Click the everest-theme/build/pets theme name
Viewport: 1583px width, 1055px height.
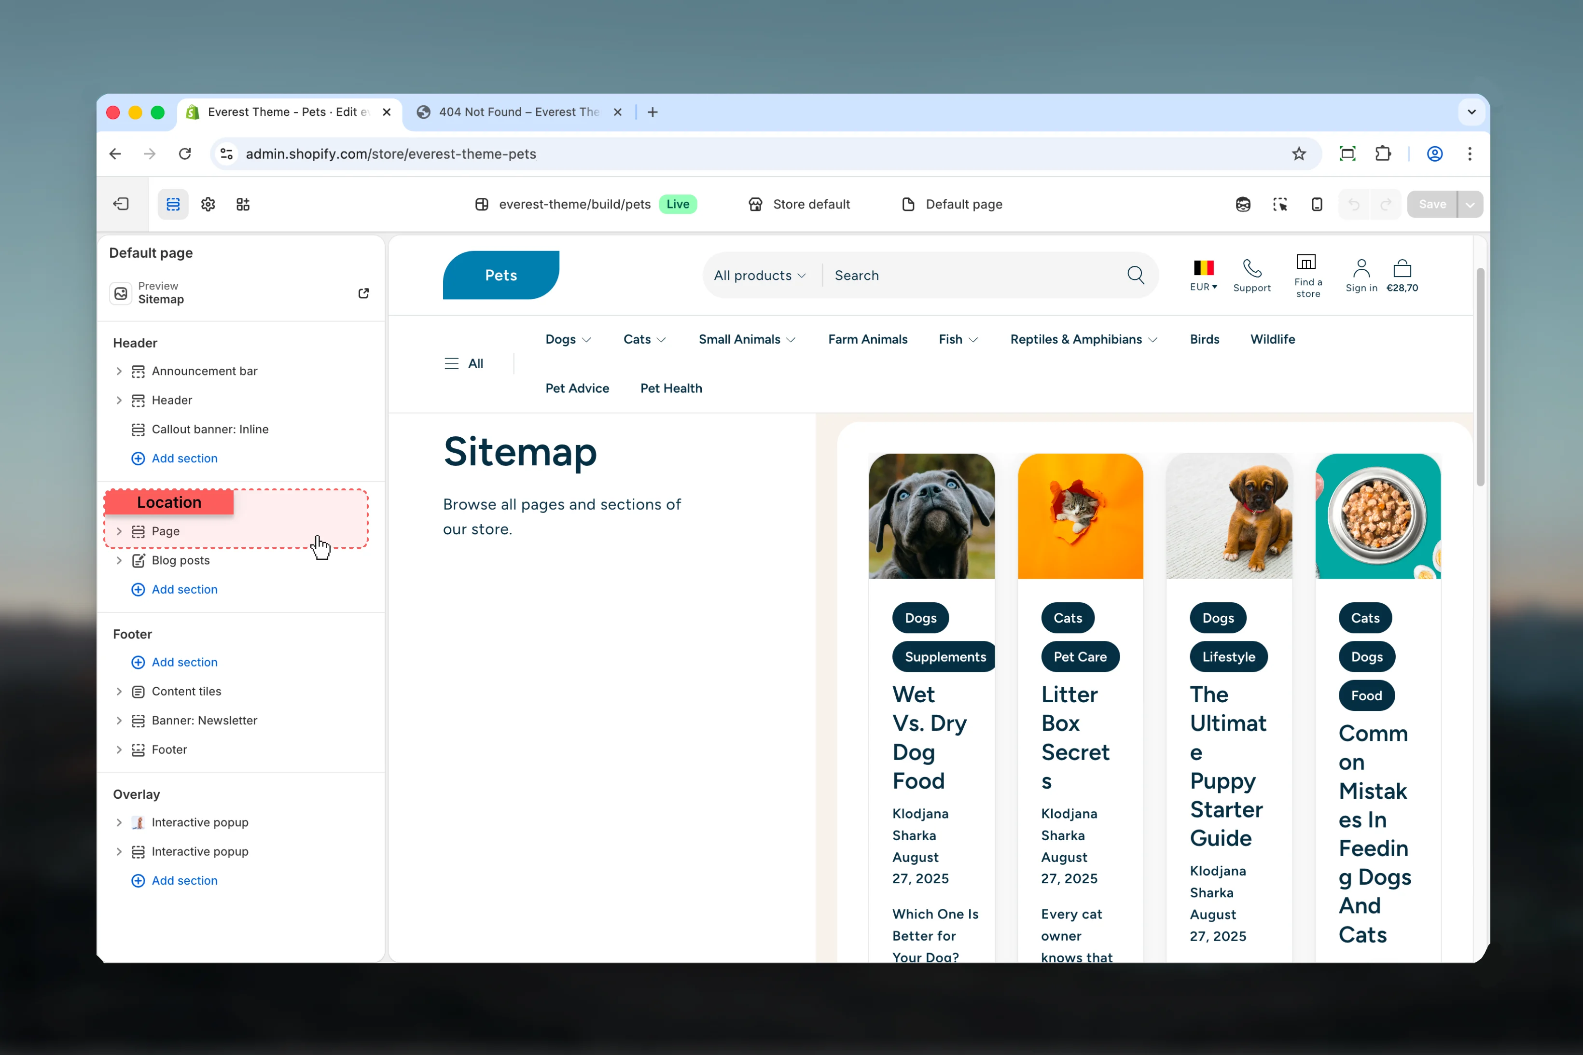(x=574, y=204)
